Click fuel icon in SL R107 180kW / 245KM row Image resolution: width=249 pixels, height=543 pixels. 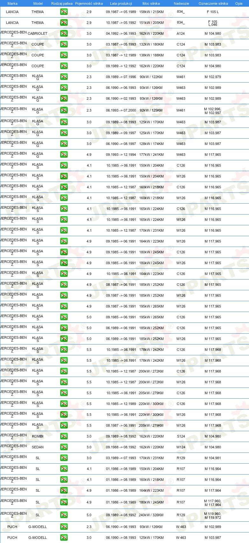pos(64,502)
